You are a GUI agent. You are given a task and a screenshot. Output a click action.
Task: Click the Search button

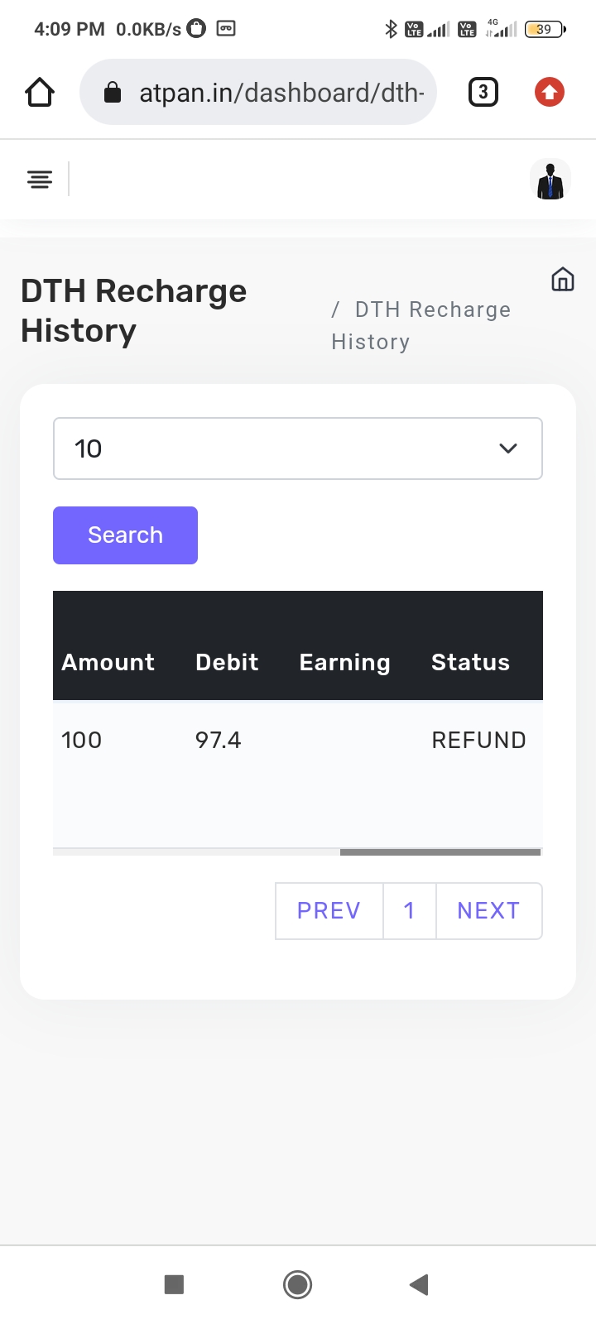click(x=125, y=535)
